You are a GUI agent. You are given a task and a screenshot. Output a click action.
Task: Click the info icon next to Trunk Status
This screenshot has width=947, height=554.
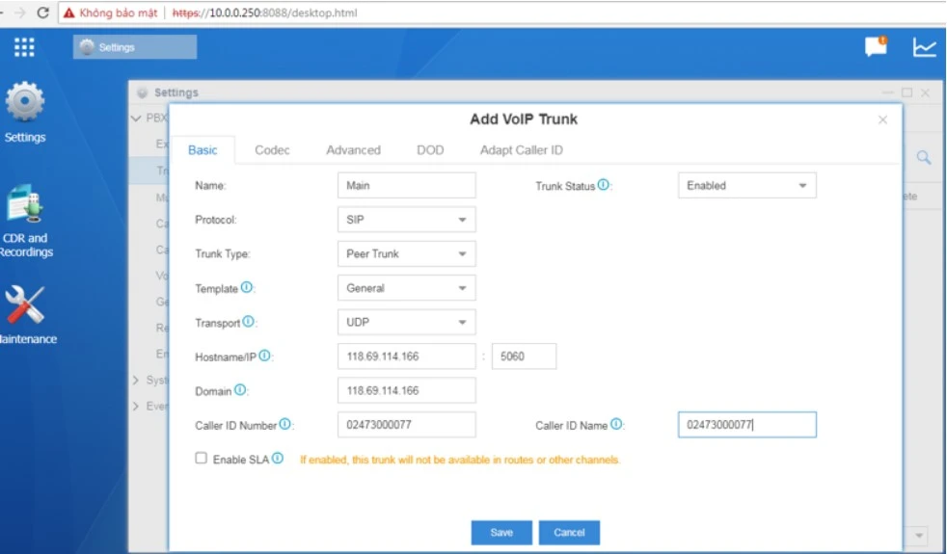[x=604, y=185]
